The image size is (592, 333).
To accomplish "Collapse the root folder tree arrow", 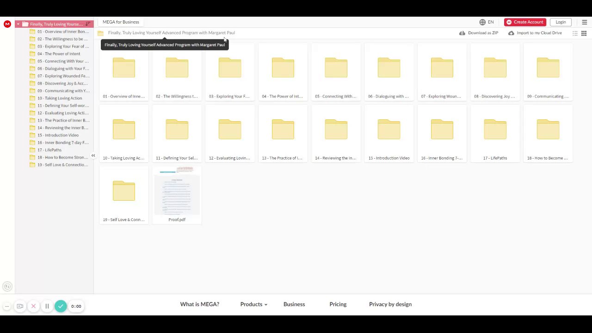I will coord(18,24).
